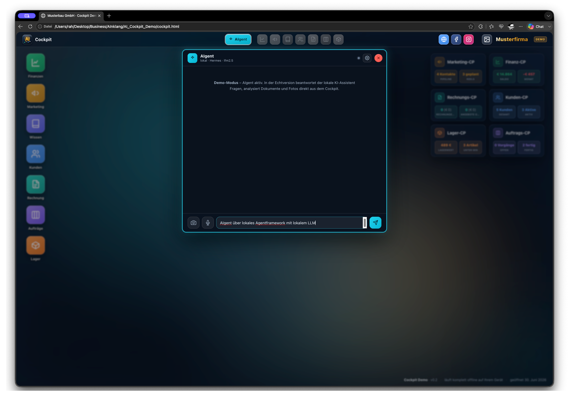Open Aufträge from the left sidebar
The height and width of the screenshot is (407, 569).
[x=36, y=215]
